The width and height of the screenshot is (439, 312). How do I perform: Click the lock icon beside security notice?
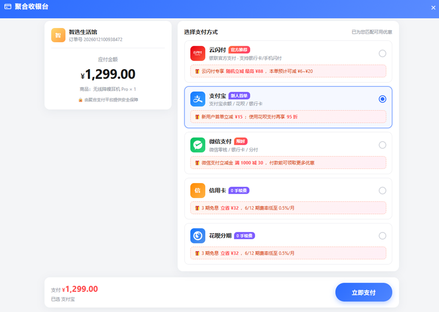pos(80,100)
